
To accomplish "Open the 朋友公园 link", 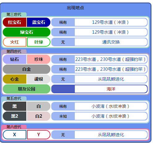I will pyautogui.click(x=27, y=89).
